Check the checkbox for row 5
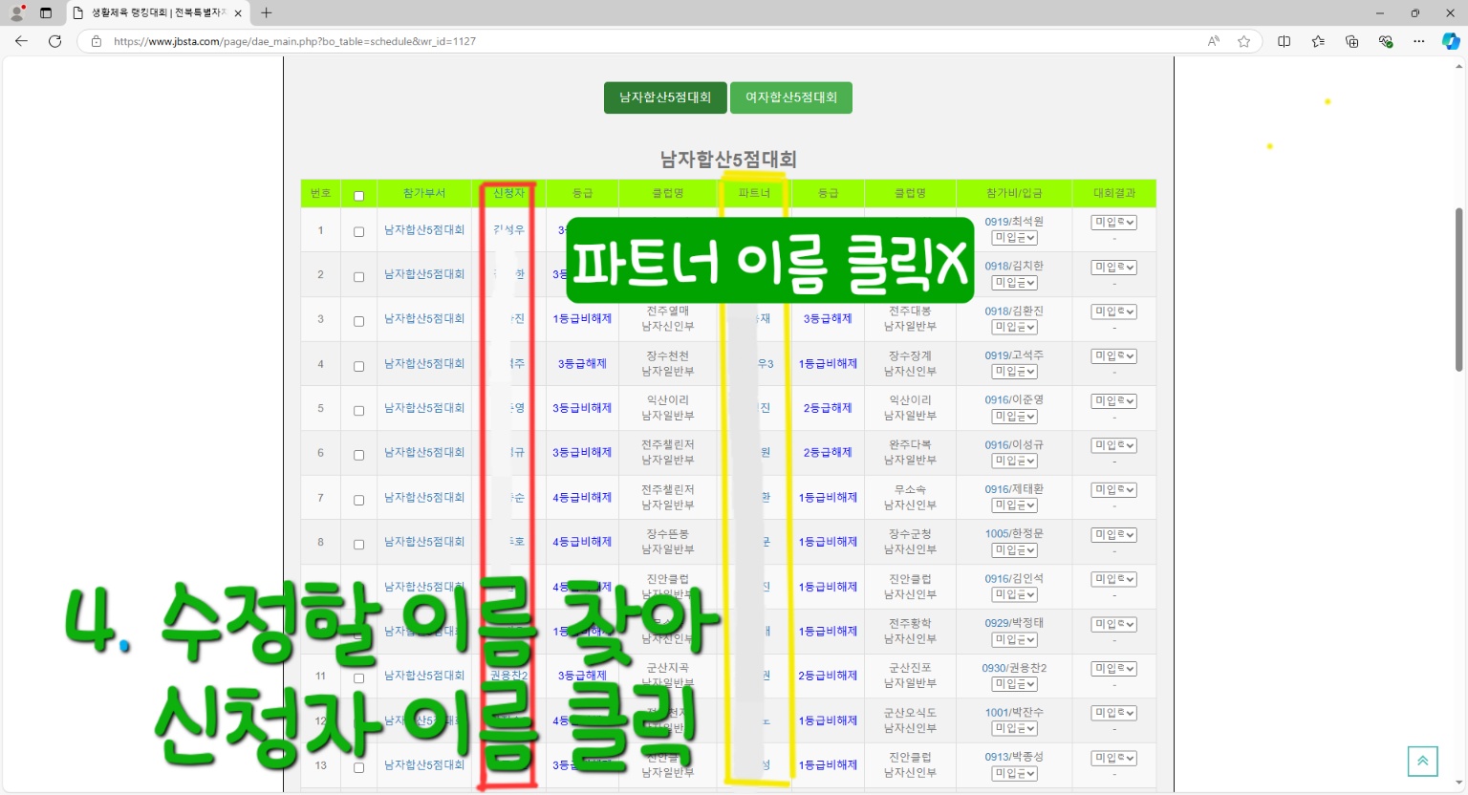This screenshot has width=1468, height=795. coord(359,410)
